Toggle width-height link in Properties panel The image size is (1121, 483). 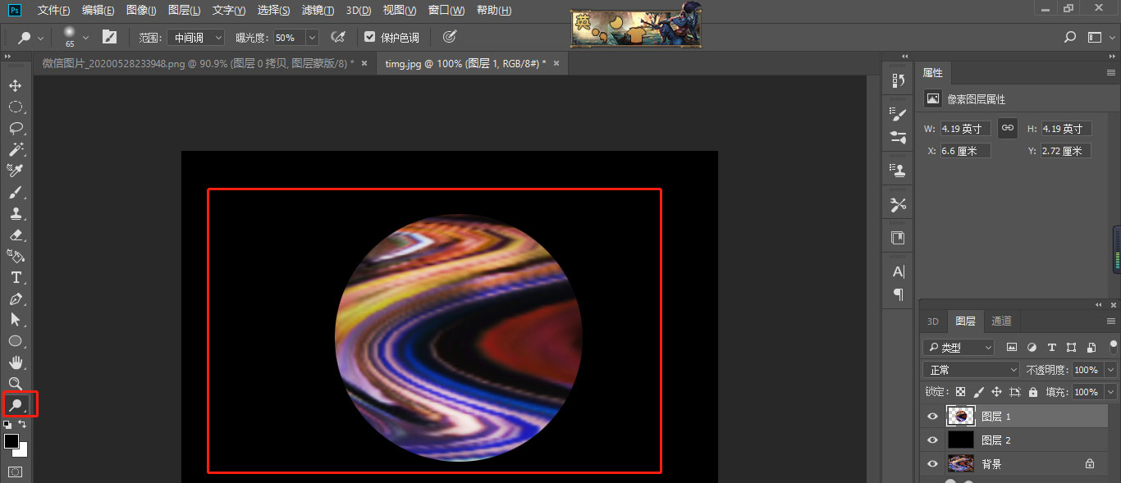coord(1008,128)
